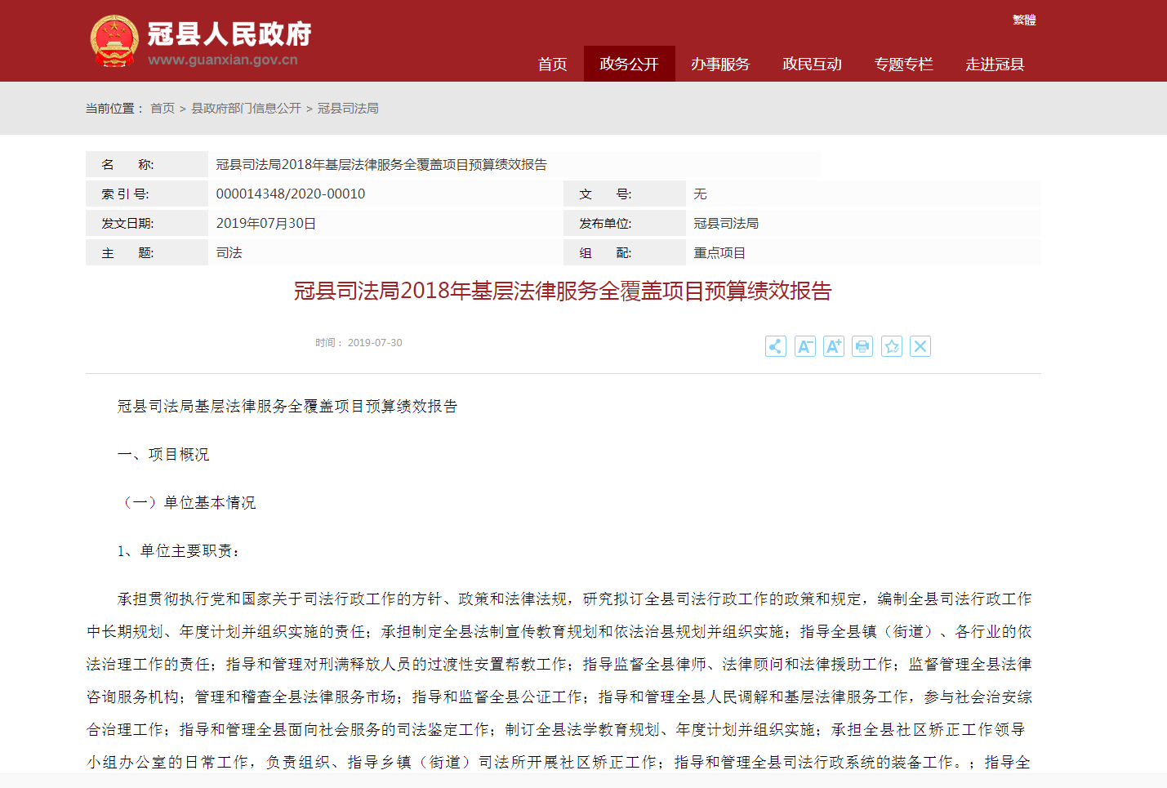
Task: Click 冠县司法局 breadcrumb link
Action: [348, 108]
